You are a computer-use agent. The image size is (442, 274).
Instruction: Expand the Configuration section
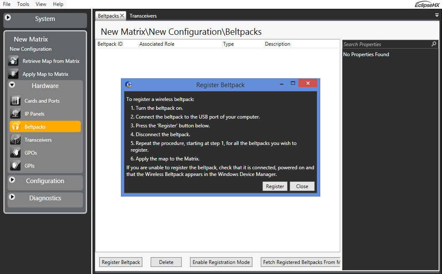(12, 180)
